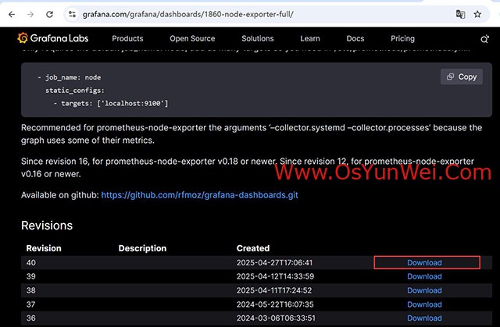
Task: Copy the job_name config snippet
Action: tap(462, 76)
